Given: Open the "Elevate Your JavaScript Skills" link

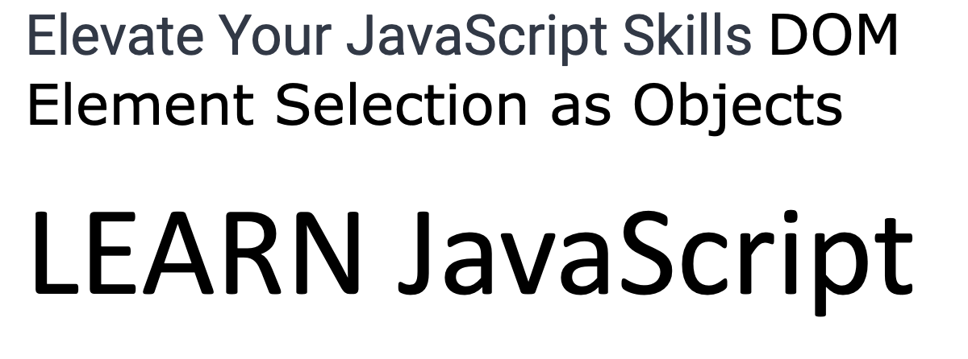Looking at the screenshot, I should (x=389, y=39).
